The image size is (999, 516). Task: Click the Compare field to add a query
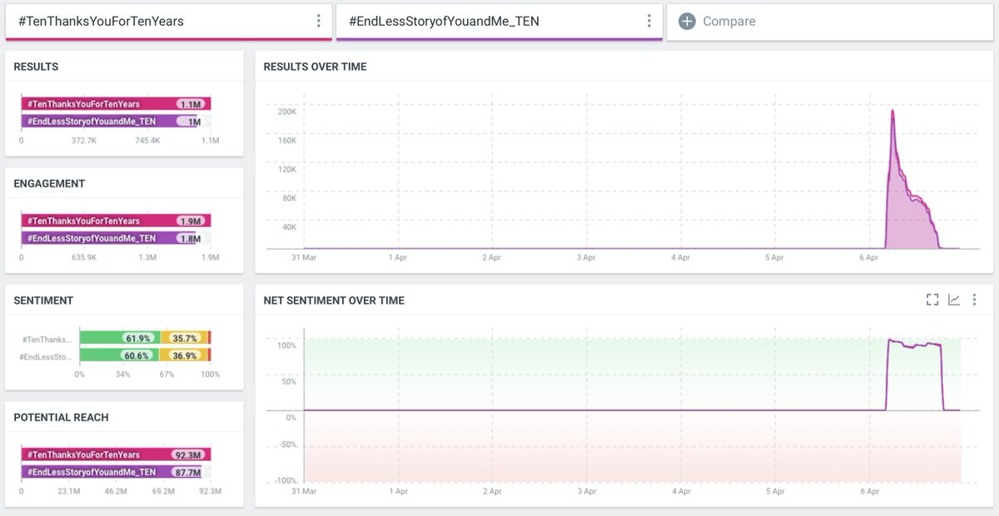click(830, 22)
